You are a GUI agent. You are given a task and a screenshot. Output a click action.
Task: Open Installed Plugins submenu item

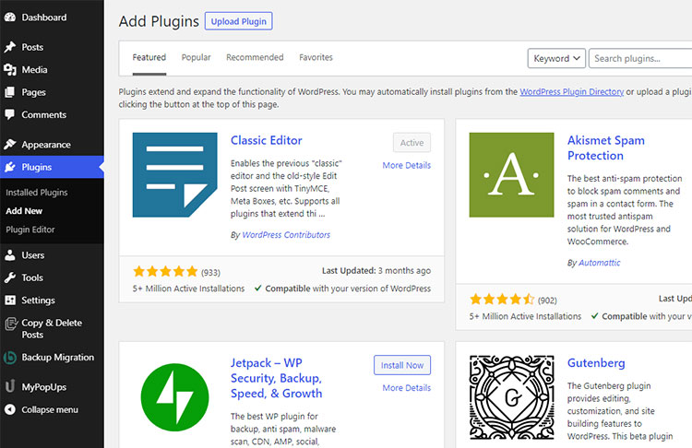(x=37, y=193)
